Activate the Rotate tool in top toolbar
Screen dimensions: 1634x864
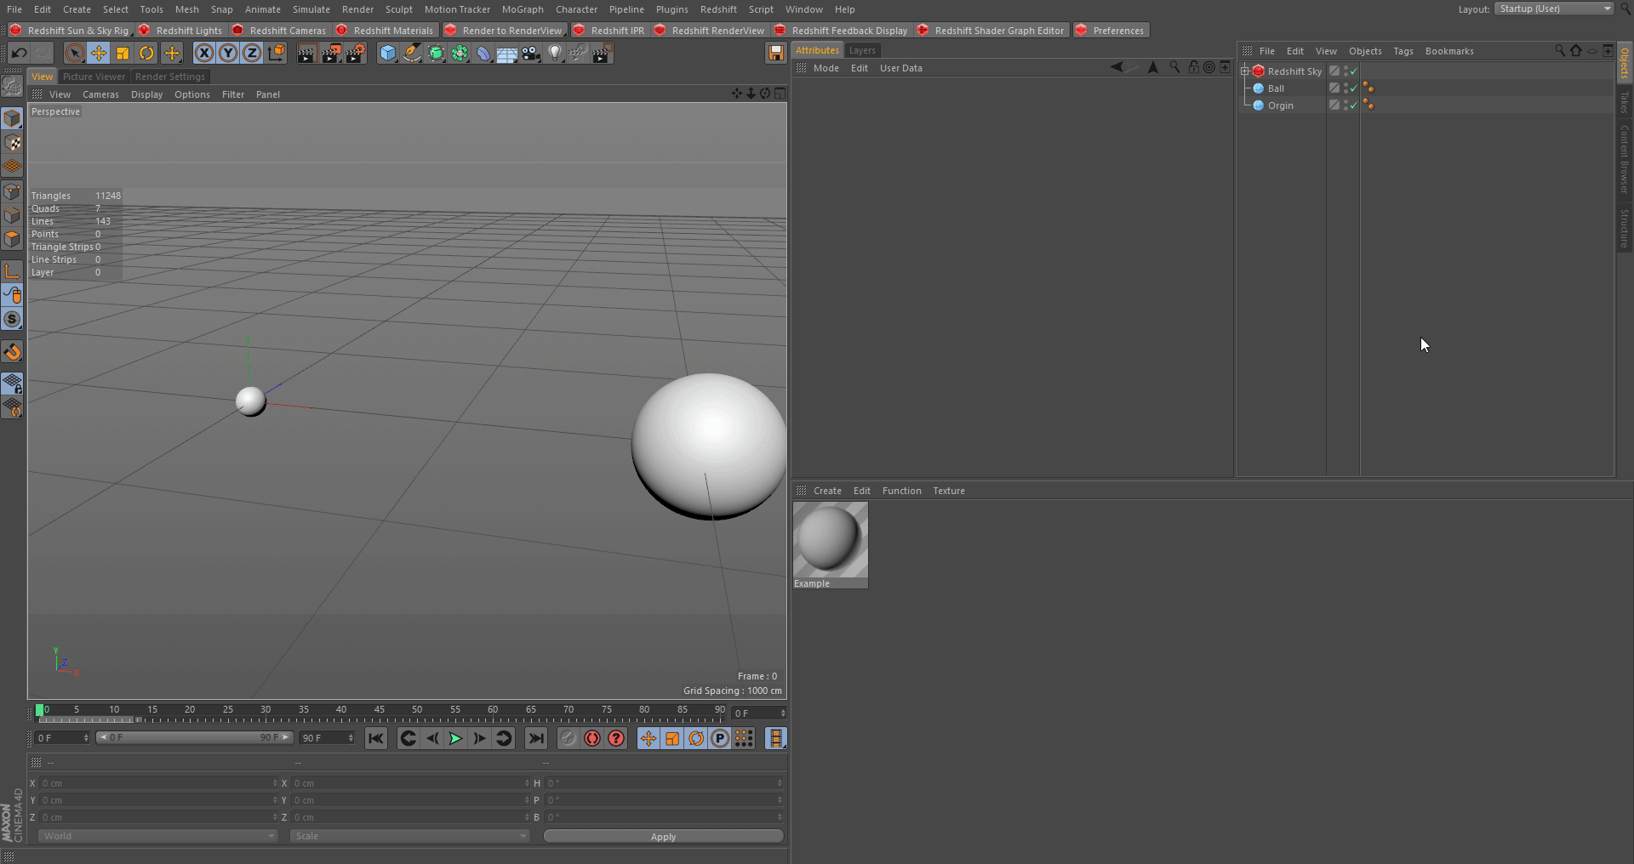pyautogui.click(x=146, y=54)
